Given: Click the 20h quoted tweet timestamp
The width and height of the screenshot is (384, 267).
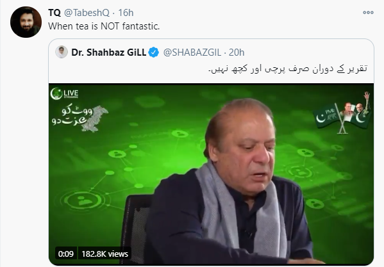Looking at the screenshot, I should 237,53.
